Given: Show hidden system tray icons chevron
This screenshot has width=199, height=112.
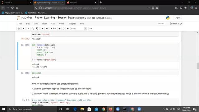Looking at the screenshot, I should point(164,109).
